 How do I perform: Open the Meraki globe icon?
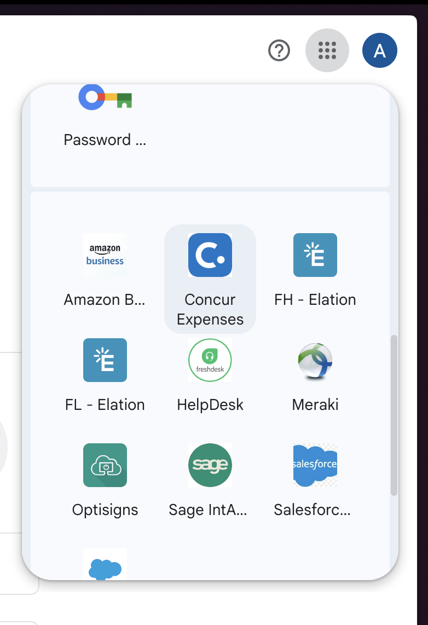(315, 360)
